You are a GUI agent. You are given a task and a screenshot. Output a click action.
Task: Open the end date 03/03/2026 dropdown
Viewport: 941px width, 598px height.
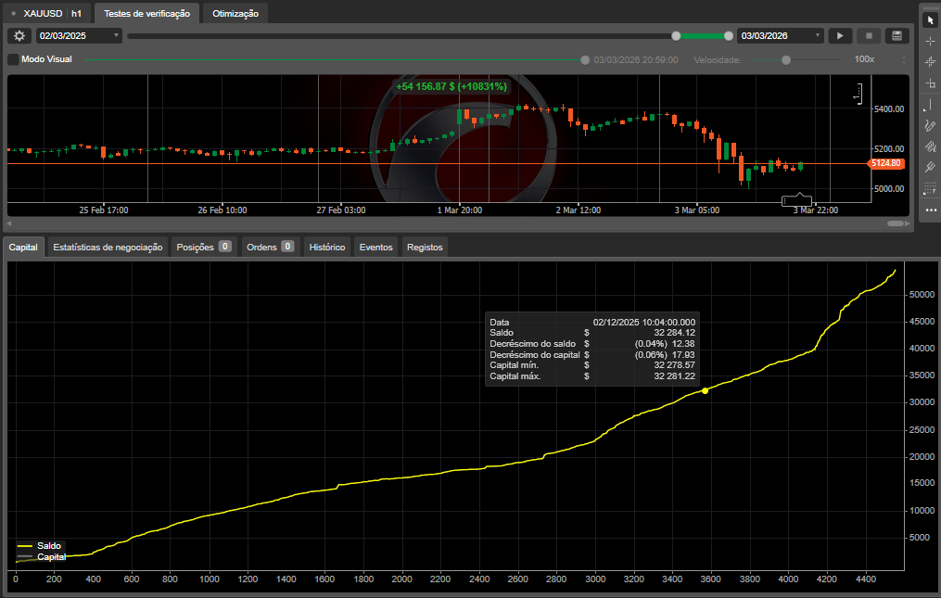tap(780, 35)
